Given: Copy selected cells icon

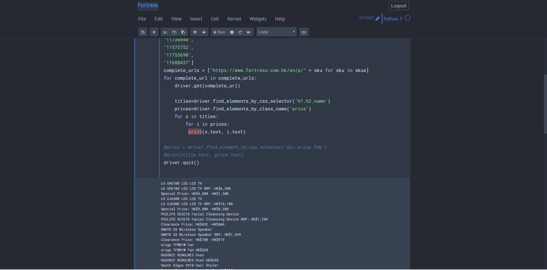Looking at the screenshot, I should click(174, 32).
